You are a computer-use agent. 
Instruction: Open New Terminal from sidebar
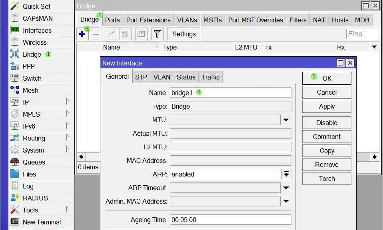click(42, 222)
